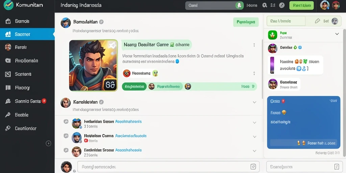This screenshot has height=173, width=346.
Task: Open the first profile avatar at top right
Action: pyautogui.click(x=325, y=5)
